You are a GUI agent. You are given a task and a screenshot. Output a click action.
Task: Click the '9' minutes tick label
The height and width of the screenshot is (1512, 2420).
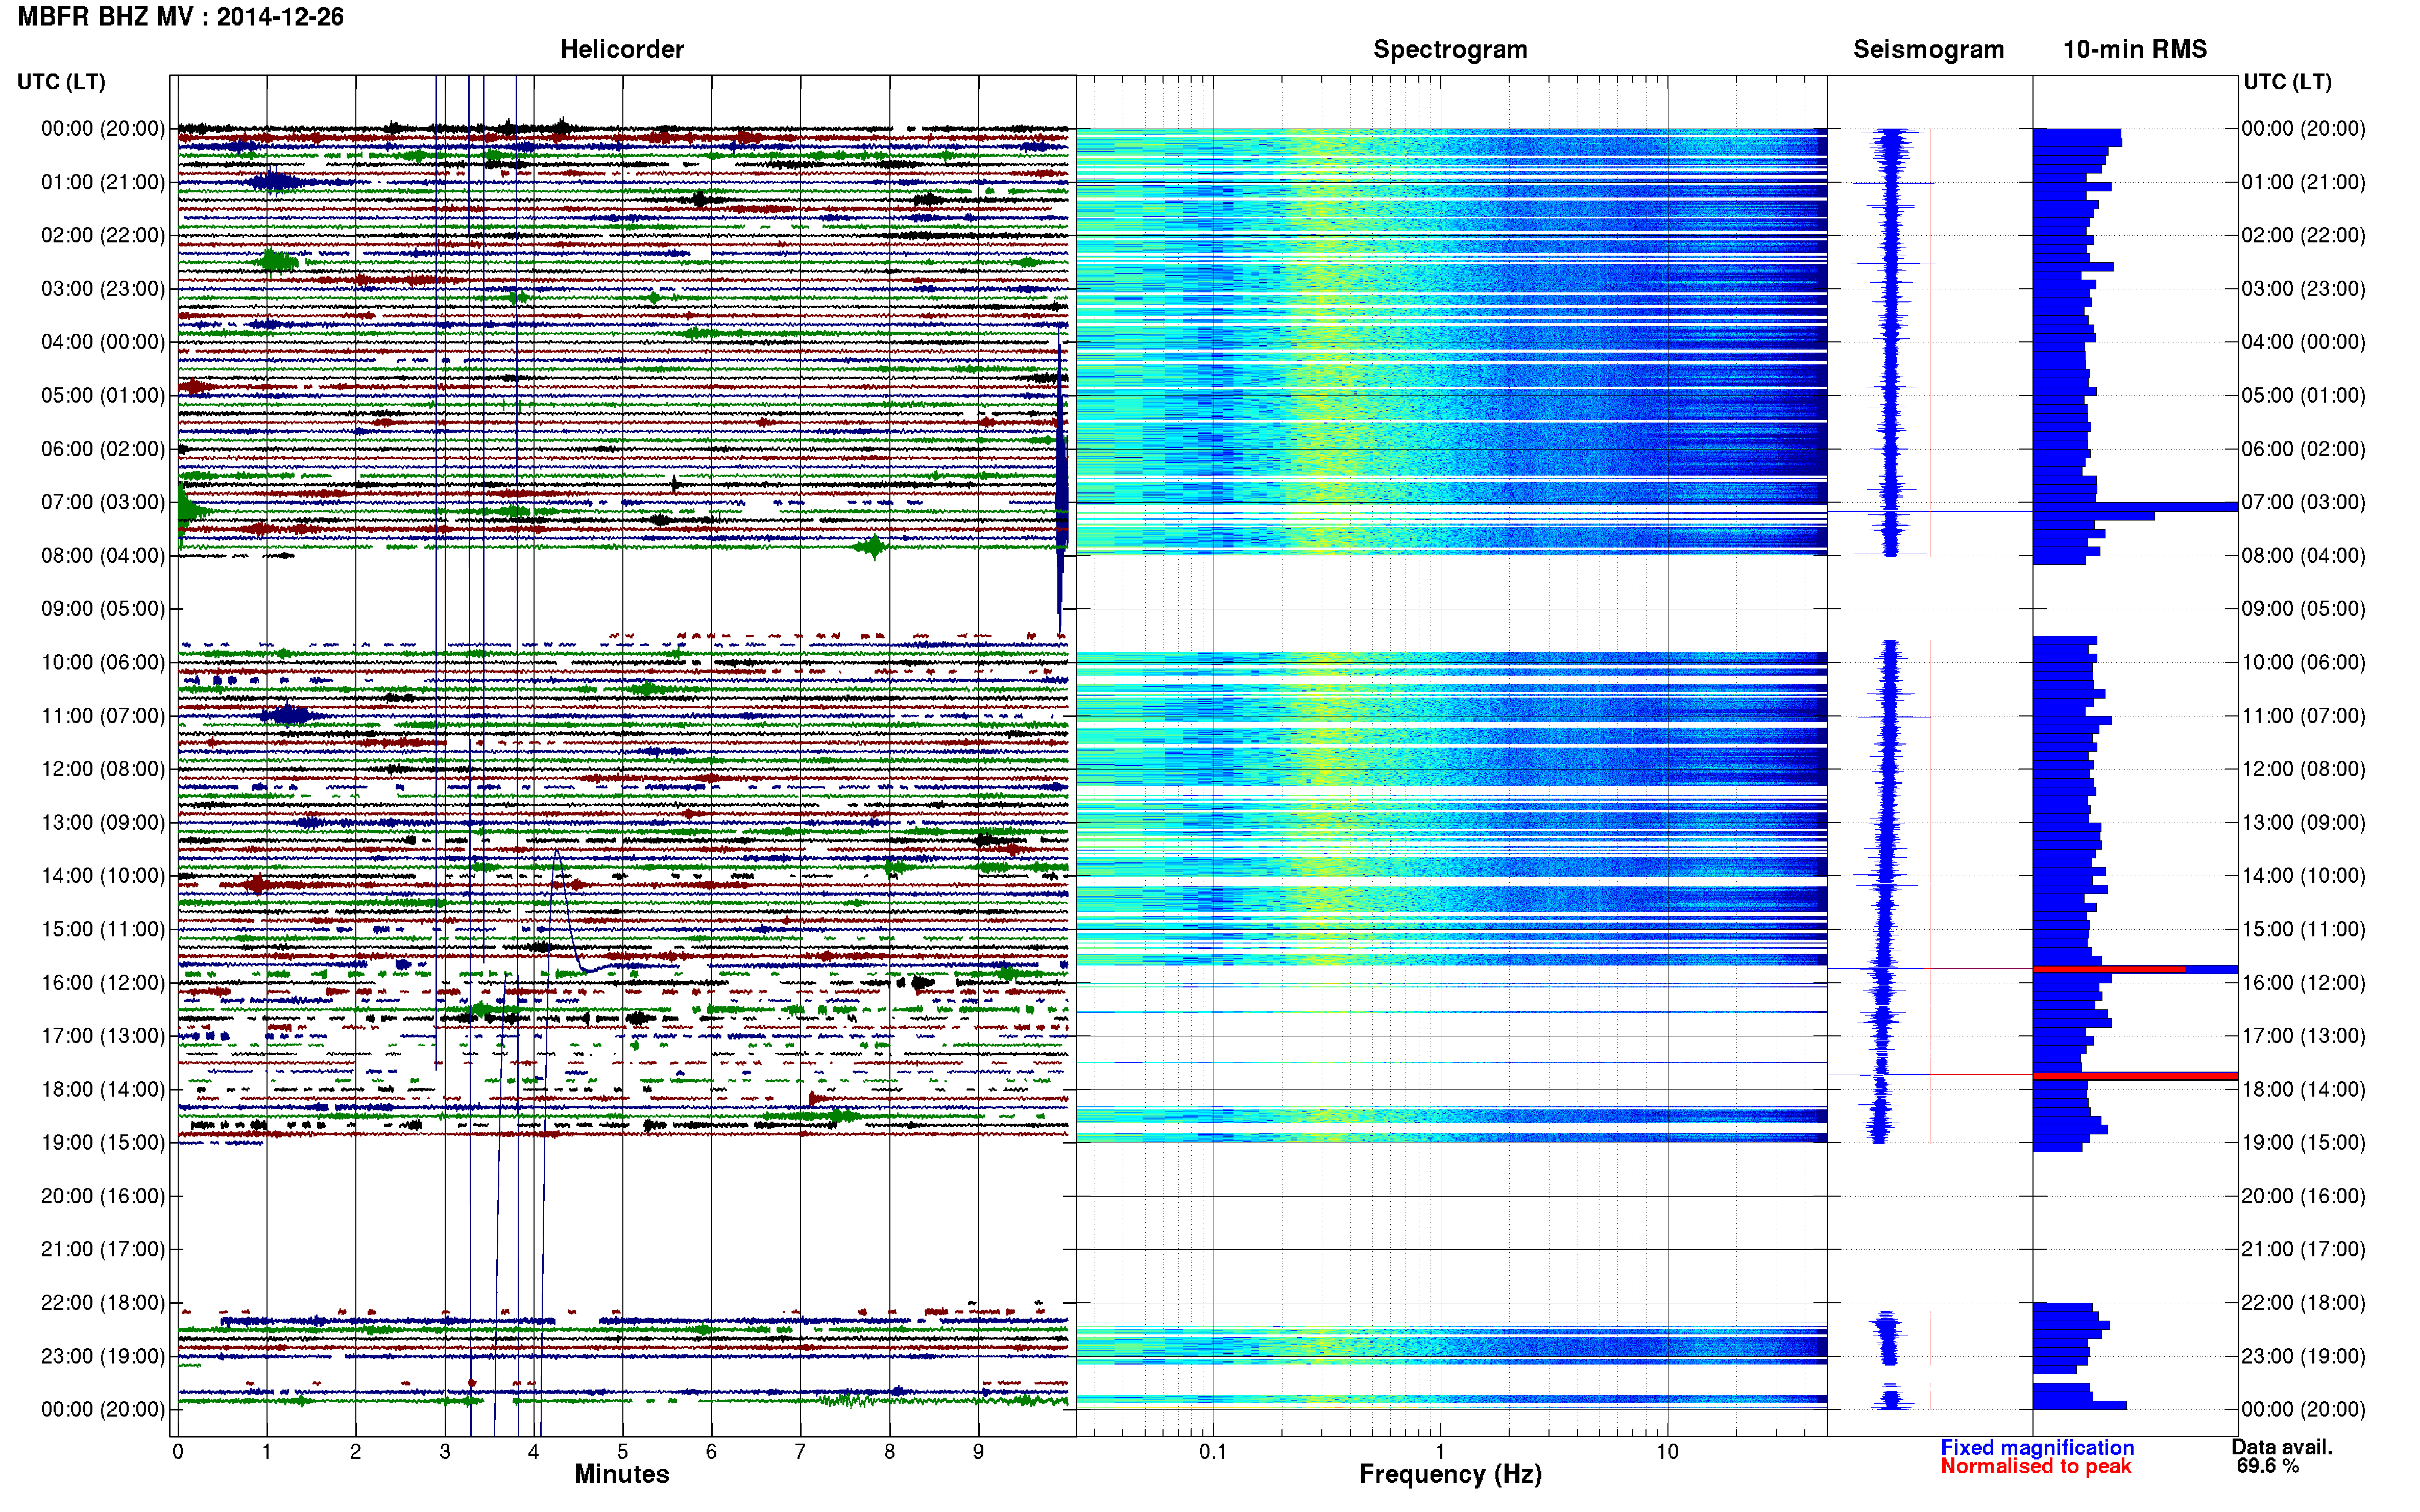tap(978, 1452)
